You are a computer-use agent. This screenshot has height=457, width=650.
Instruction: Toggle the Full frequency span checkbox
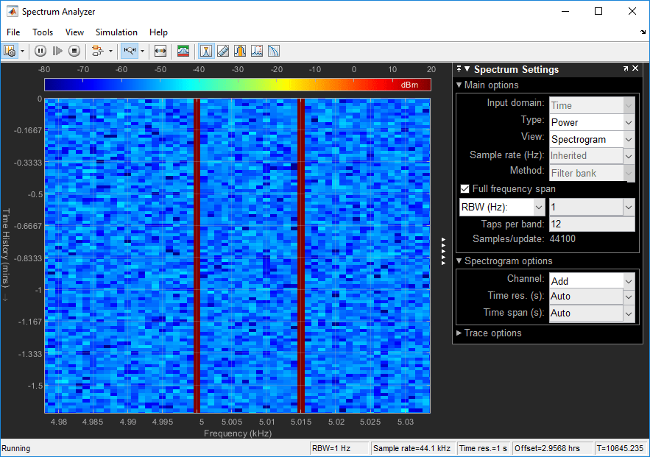pyautogui.click(x=464, y=189)
